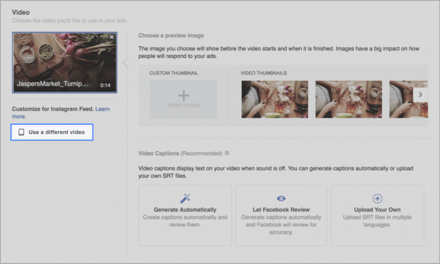Select the JaspersMarket_Turnip video thumbnail
Image resolution: width=440 pixels, height=264 pixels.
point(65,62)
